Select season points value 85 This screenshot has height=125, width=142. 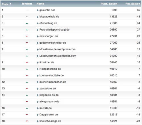(x=138, y=10)
